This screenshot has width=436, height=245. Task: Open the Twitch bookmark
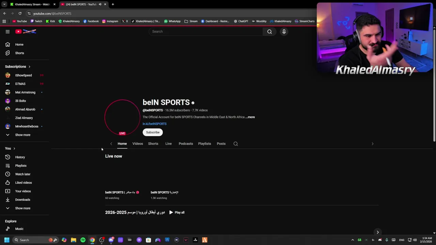pos(36,21)
